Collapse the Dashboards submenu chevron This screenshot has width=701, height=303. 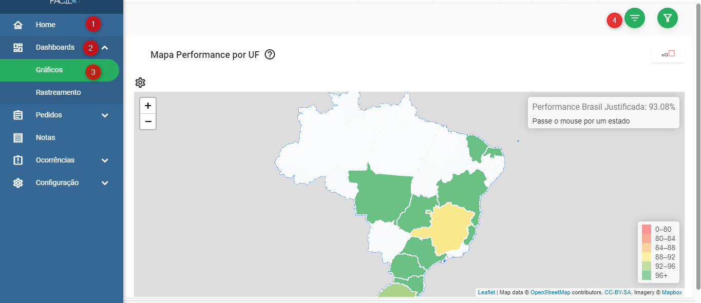point(105,48)
